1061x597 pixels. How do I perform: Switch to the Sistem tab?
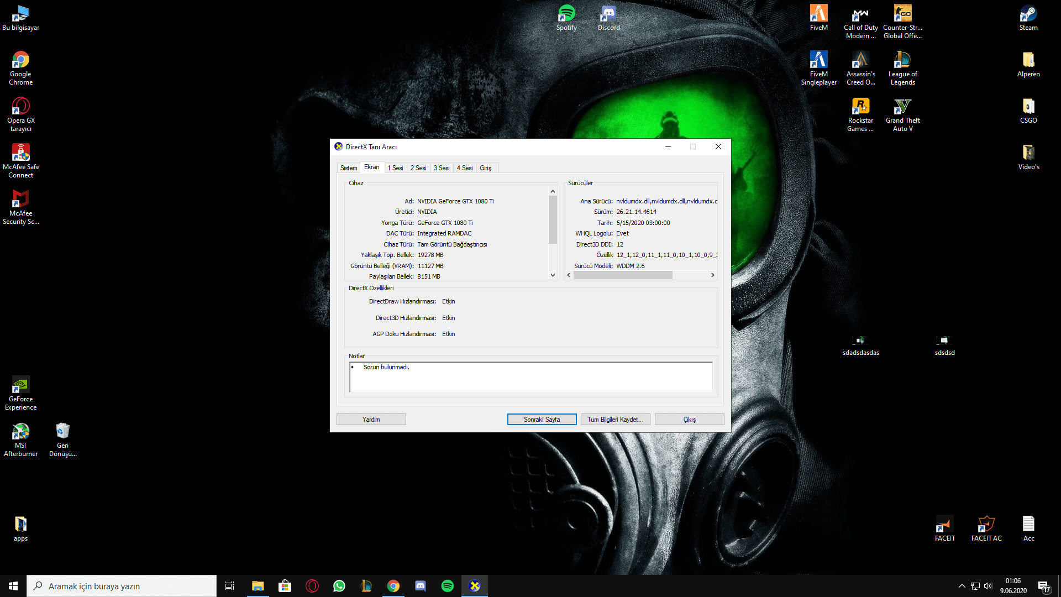(x=348, y=168)
